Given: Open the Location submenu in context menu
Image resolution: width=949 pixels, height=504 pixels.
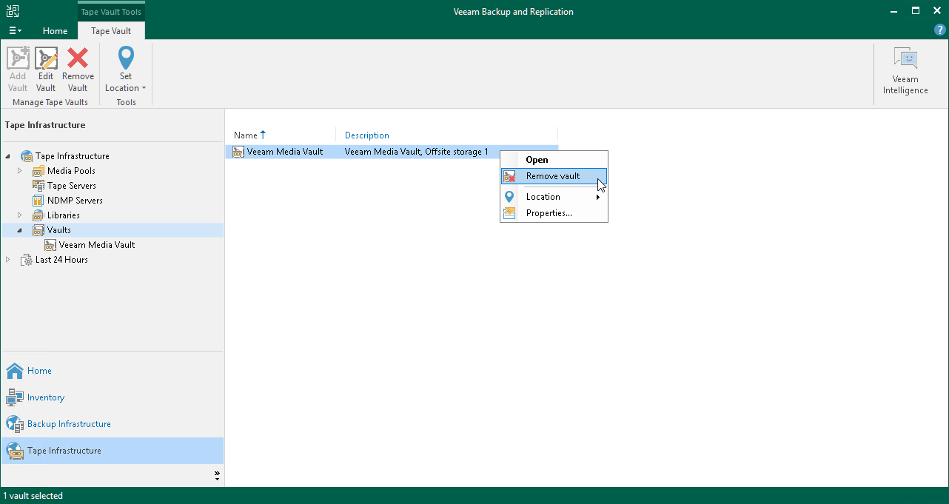Looking at the screenshot, I should click(554, 197).
